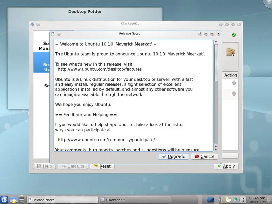This screenshot has height=204, width=272.
Task: Click the green pin icon in system tray
Action: (235, 200)
